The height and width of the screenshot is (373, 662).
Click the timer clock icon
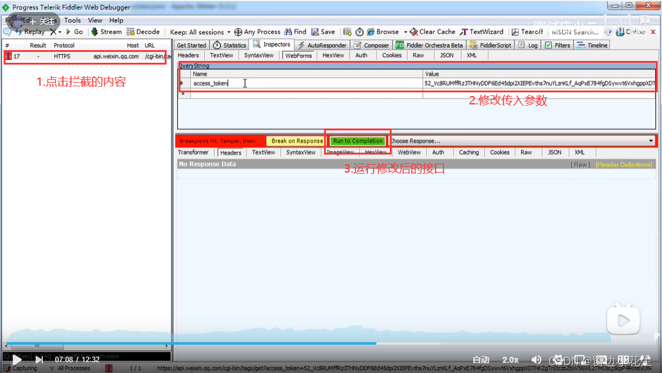[x=359, y=31]
